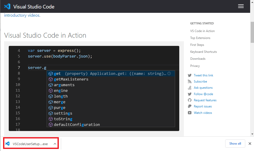254x151 pixels.
Task: Click the code line server.use(bodyParser.json);
Action: point(60,56)
